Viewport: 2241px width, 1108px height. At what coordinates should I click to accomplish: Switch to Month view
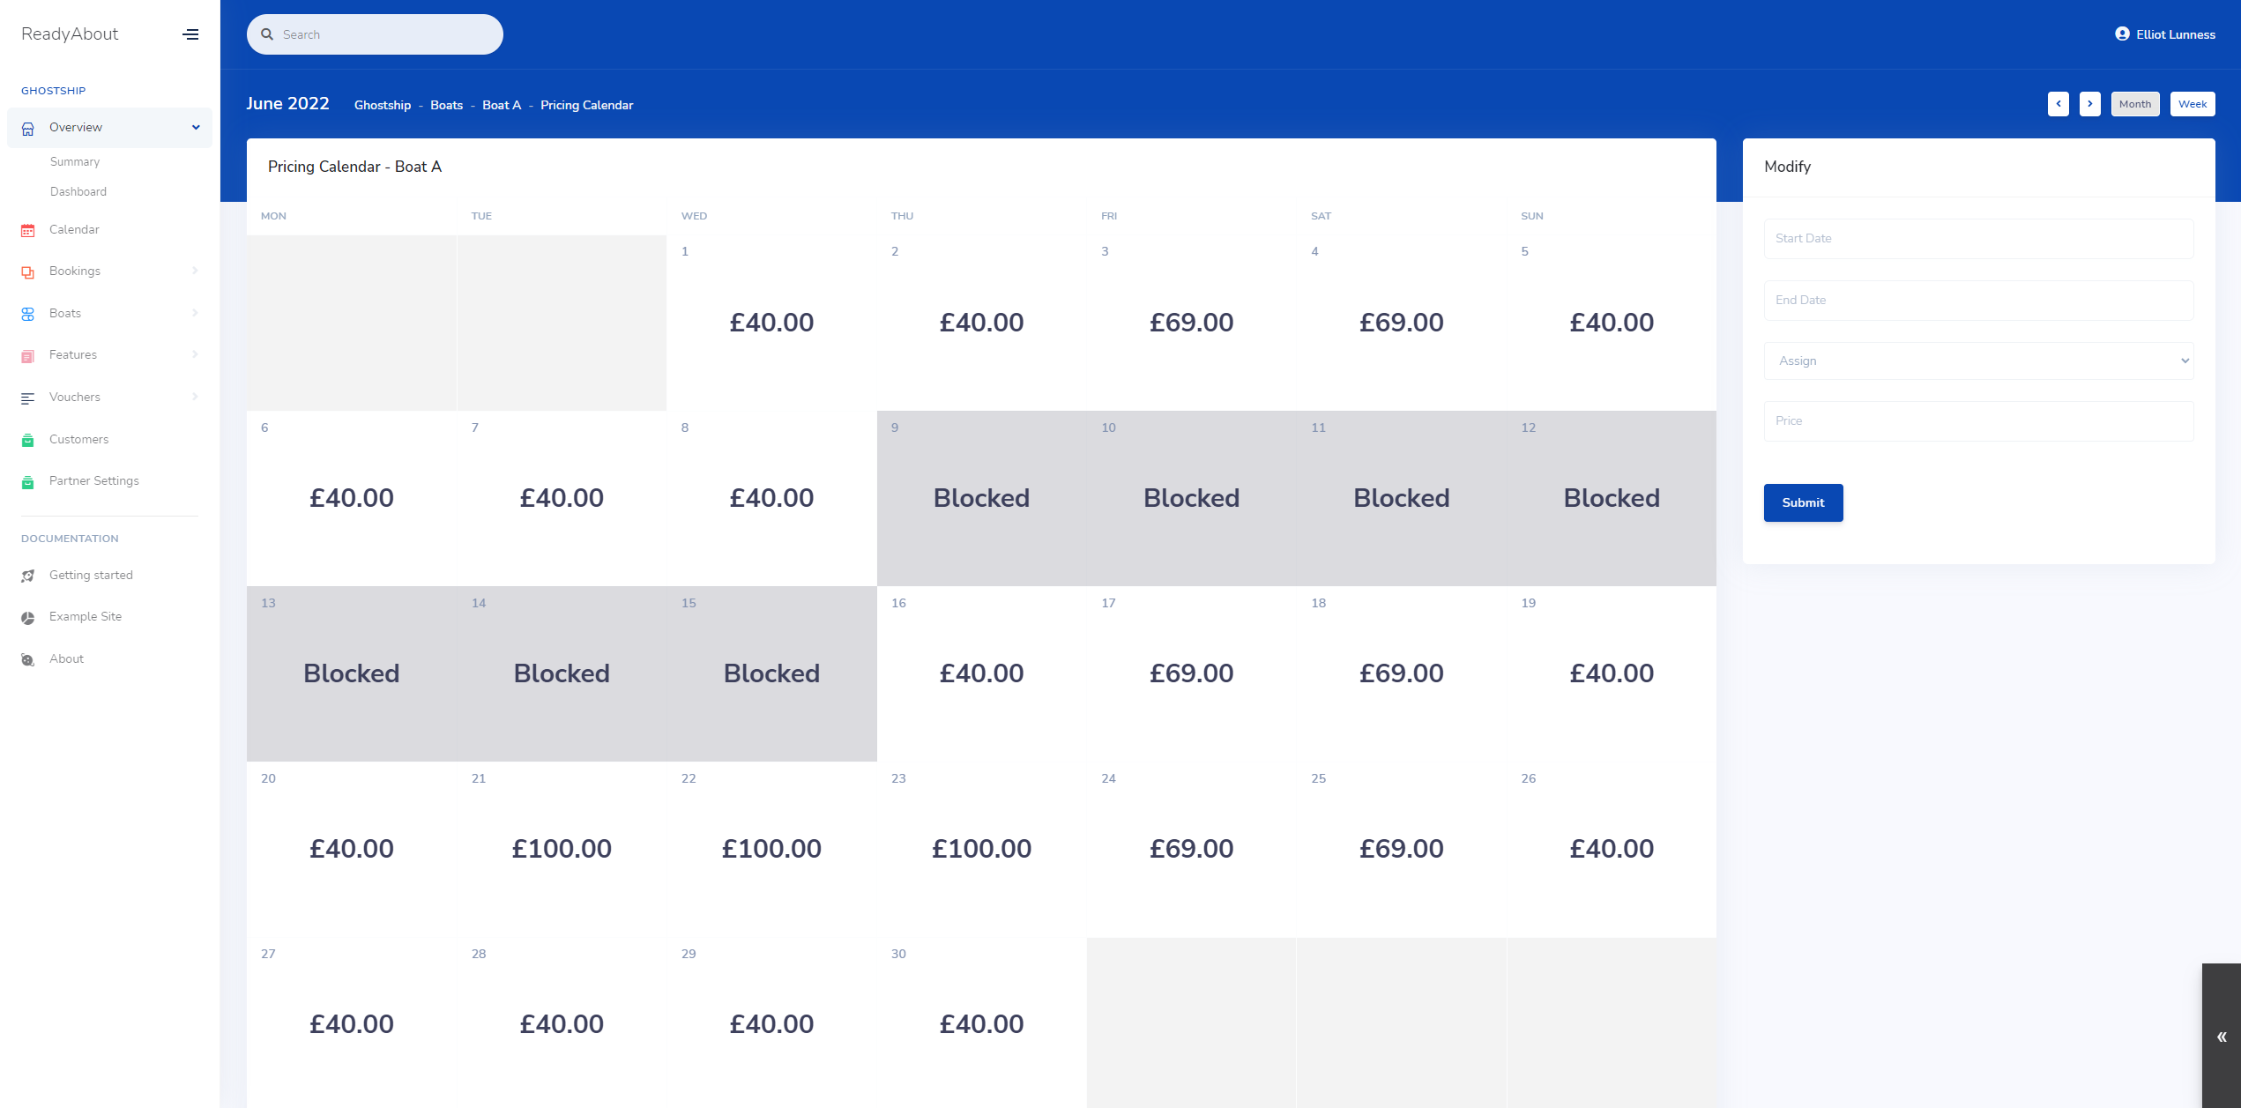(2135, 104)
